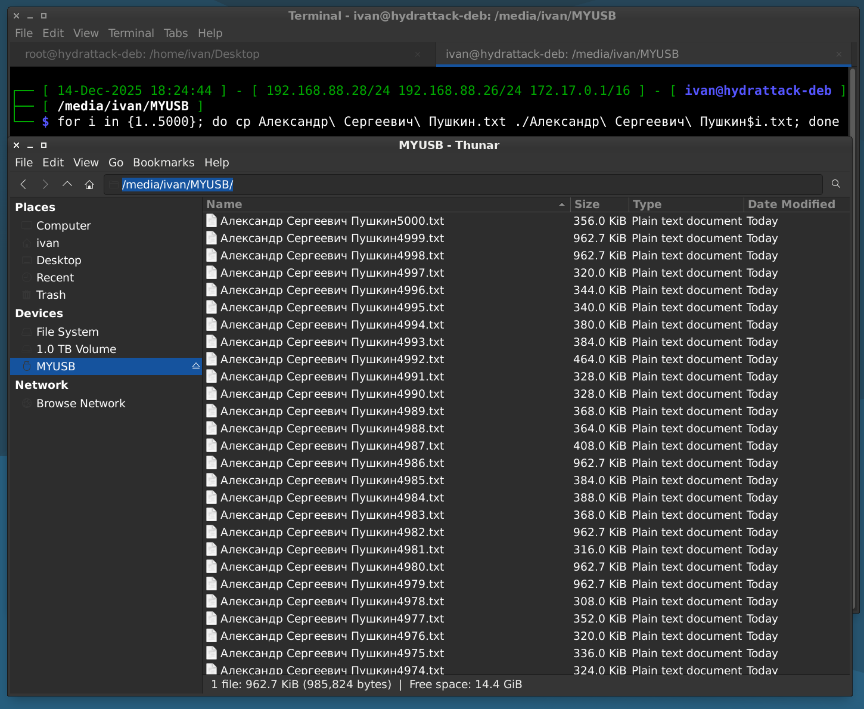Select file Александр Сергеевич Пушкин4997.txt
864x709 pixels.
click(x=332, y=273)
